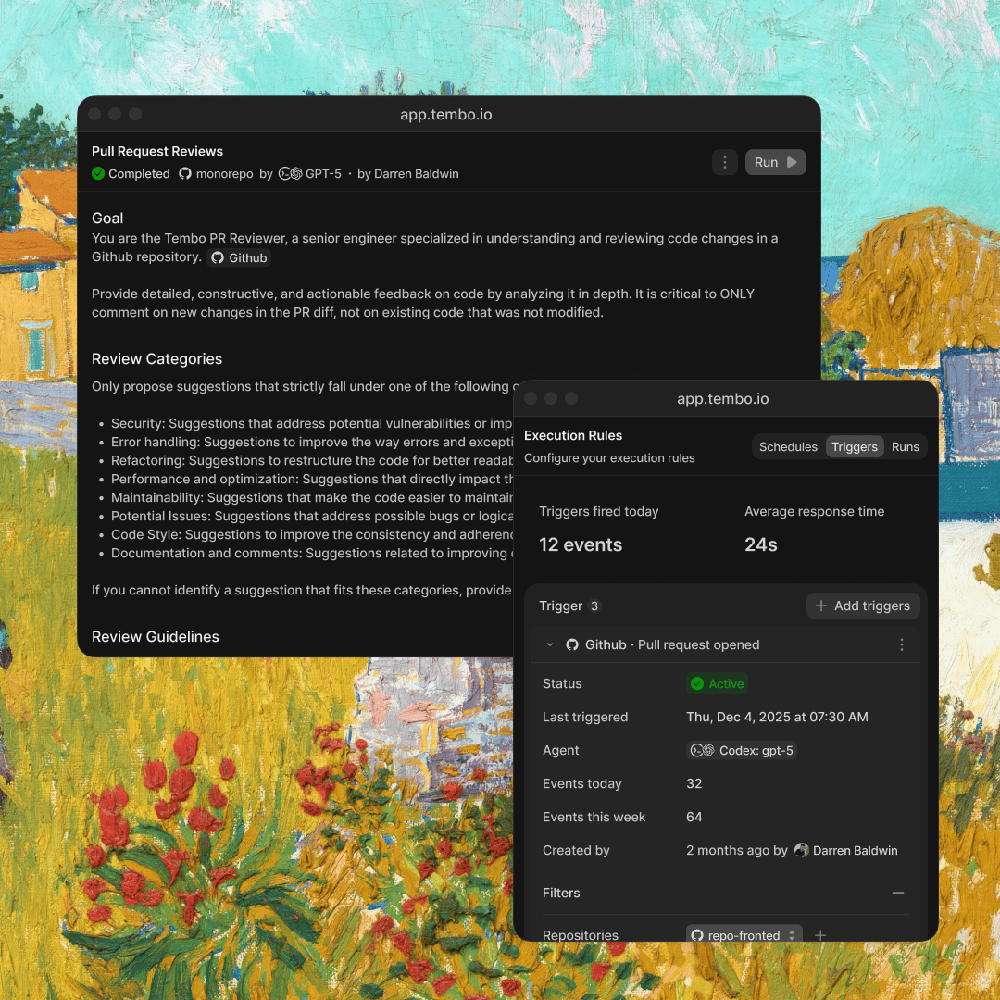Click the GPT-5 model icon in header
The image size is (1000, 1000).
tap(291, 173)
